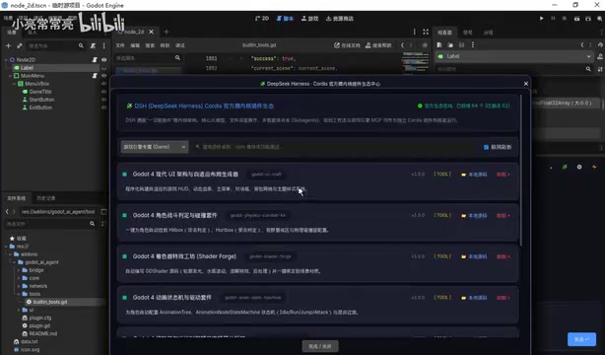Open the 游戏引擎专属 (Game) category dropdown
The width and height of the screenshot is (605, 355).
[155, 147]
